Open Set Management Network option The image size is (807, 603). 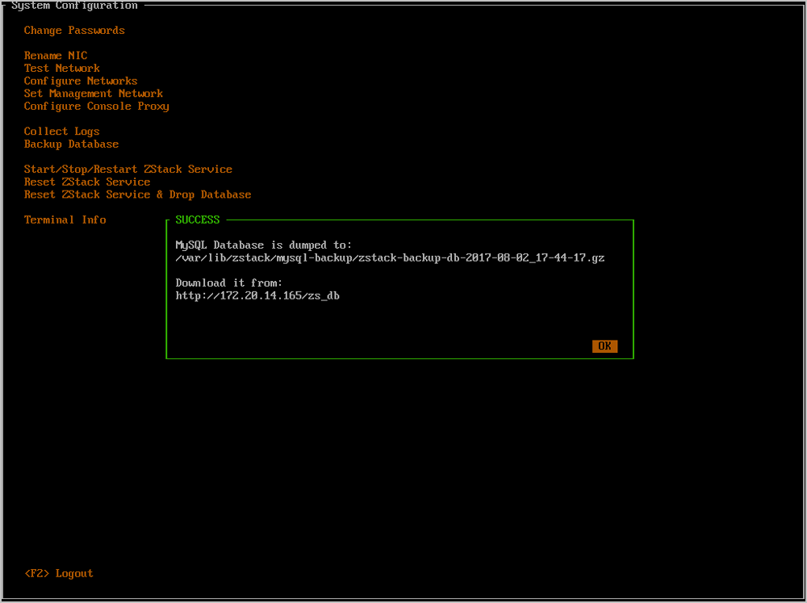click(x=94, y=94)
